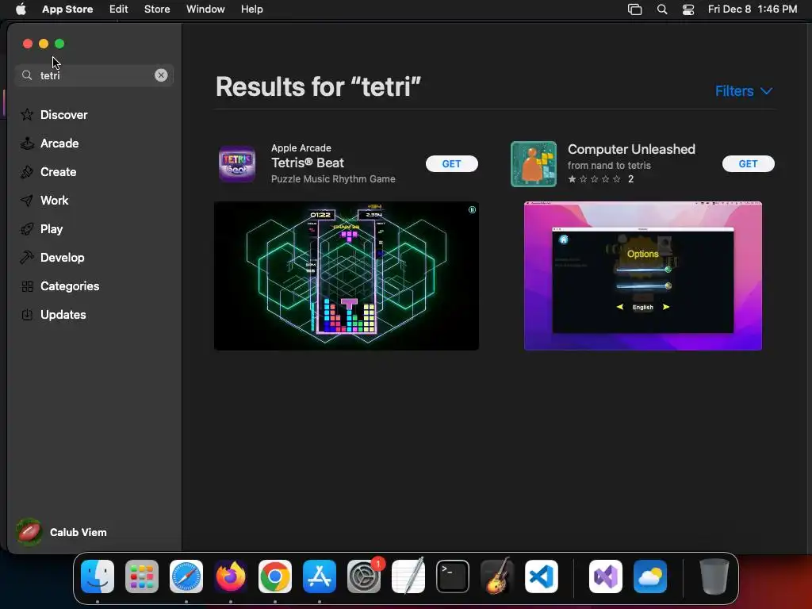Screen dimensions: 812x609
Task: Open Visual Studio from the Dock
Action: [605, 576]
